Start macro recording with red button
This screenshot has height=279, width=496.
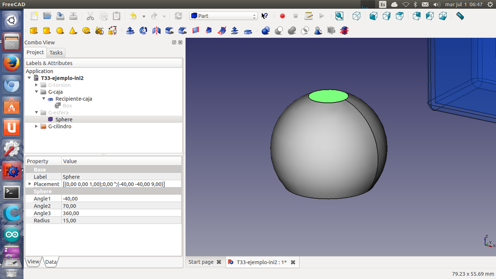coord(282,16)
